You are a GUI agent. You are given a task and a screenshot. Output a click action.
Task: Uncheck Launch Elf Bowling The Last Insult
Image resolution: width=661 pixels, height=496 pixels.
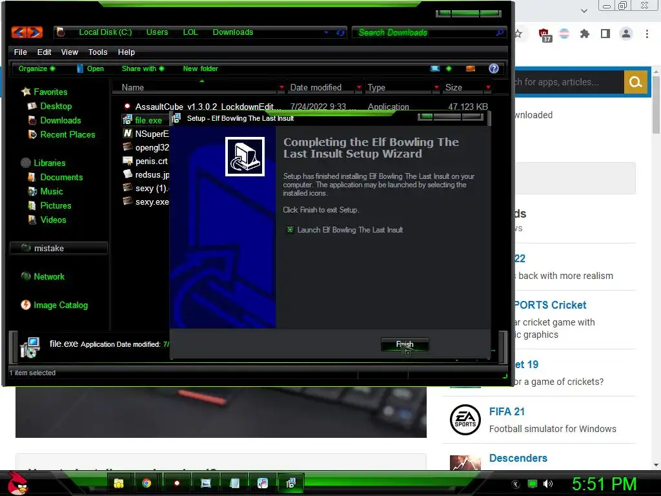(x=290, y=230)
